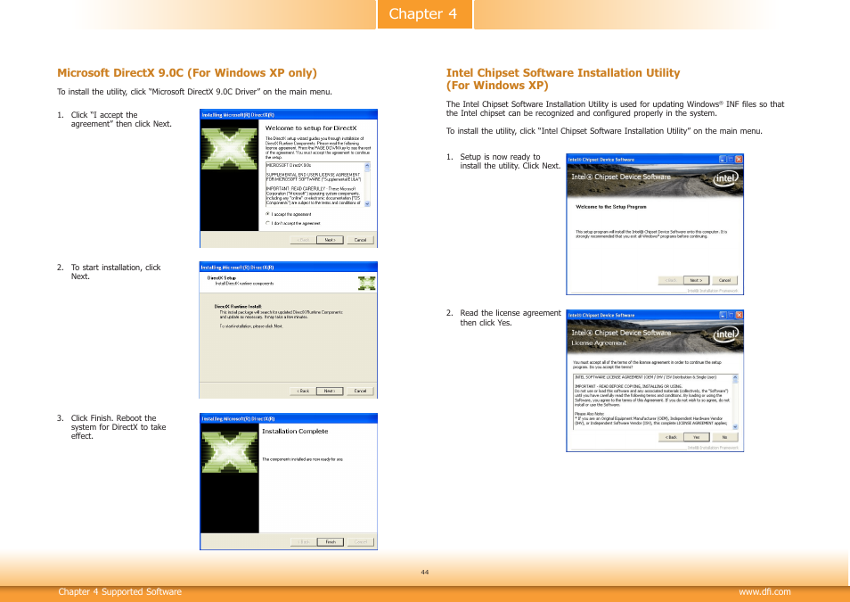Click Cancel in Intel Welcome to the Setup Program dialog

tap(724, 280)
